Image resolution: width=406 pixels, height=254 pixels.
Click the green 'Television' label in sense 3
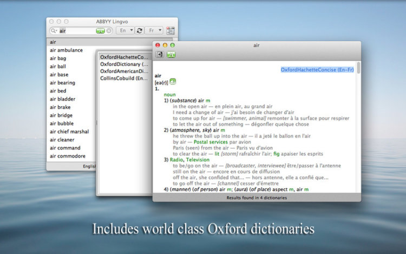click(x=198, y=160)
